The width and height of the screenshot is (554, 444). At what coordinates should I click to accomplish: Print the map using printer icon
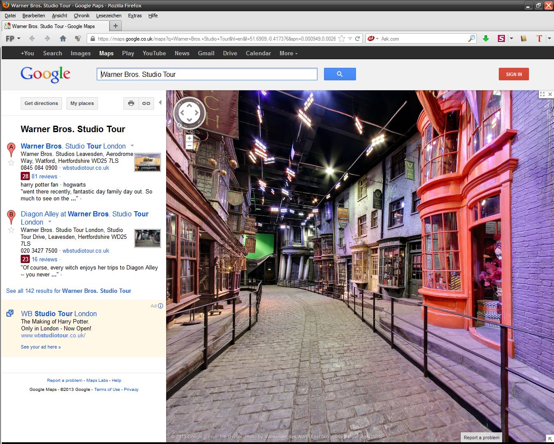point(131,103)
